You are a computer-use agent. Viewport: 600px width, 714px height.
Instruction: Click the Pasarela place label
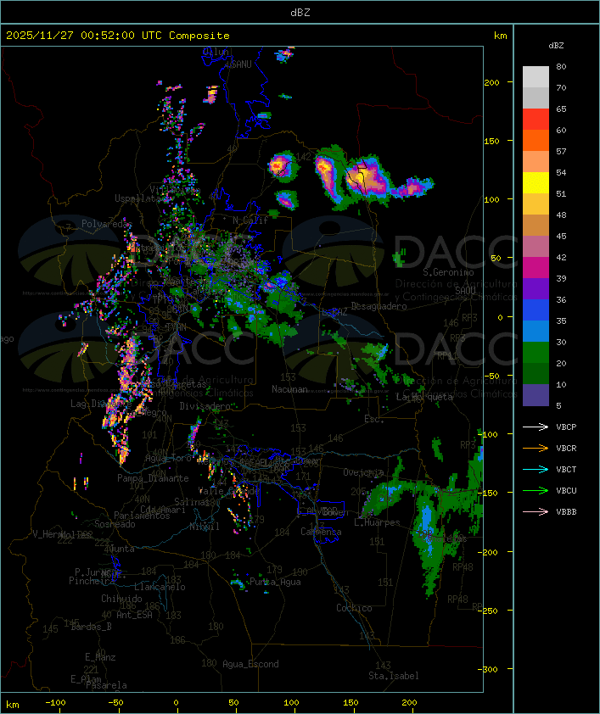[x=107, y=685]
